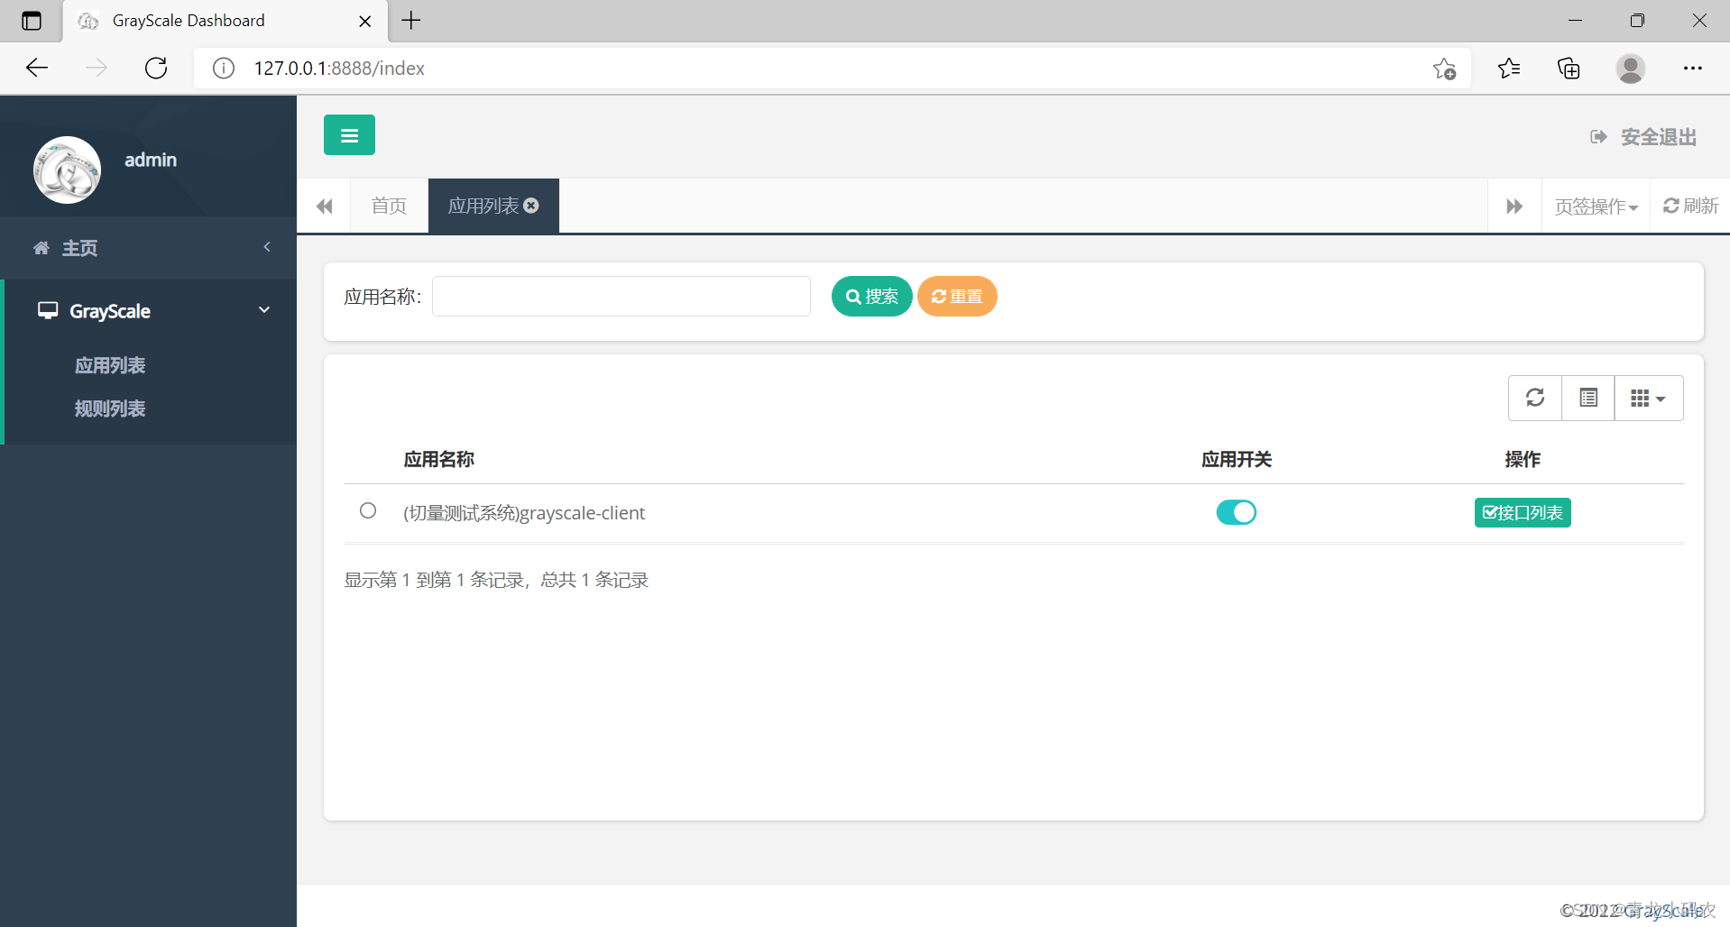This screenshot has width=1730, height=927.
Task: Click the admin avatar picture
Action: (67, 170)
